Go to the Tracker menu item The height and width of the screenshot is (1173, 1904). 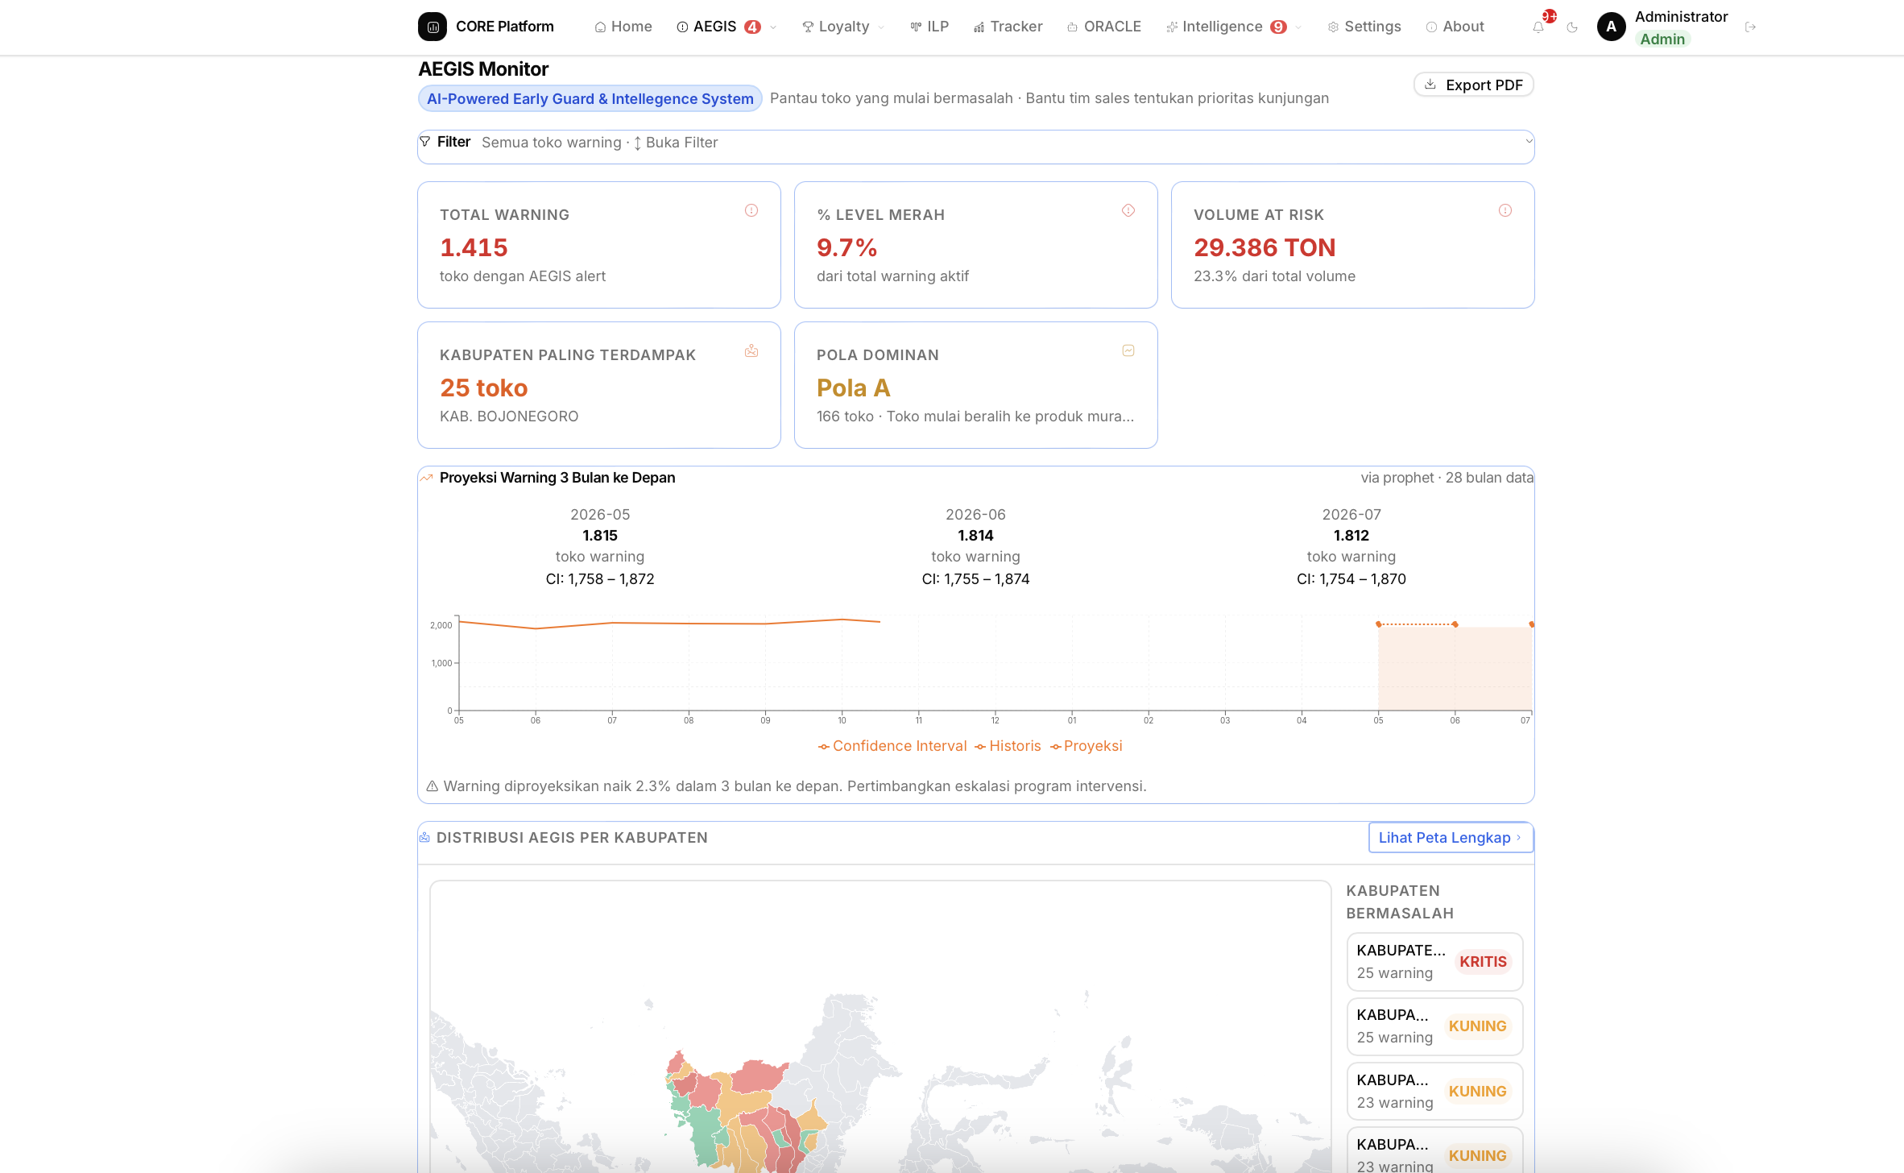(1008, 27)
